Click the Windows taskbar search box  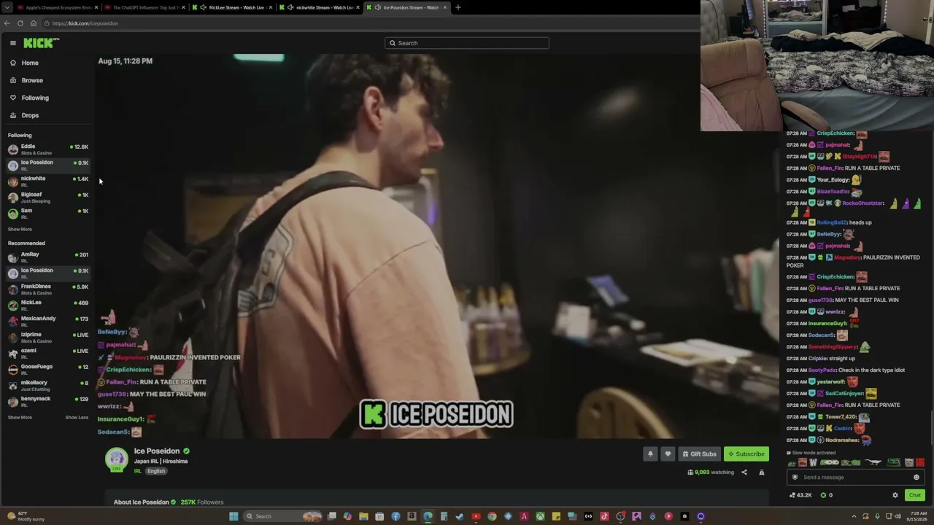(283, 516)
